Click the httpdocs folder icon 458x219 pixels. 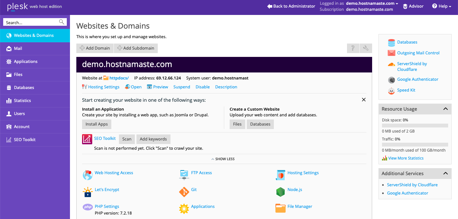coord(106,78)
